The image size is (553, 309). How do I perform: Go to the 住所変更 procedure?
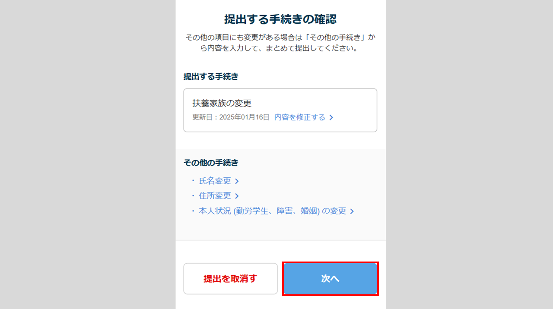coord(215,196)
